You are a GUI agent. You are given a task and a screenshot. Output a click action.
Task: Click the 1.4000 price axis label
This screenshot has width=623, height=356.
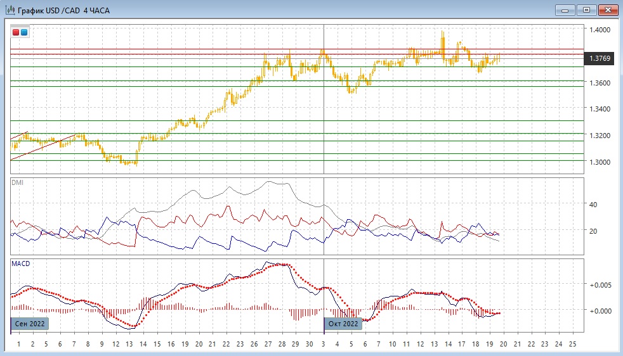[600, 30]
